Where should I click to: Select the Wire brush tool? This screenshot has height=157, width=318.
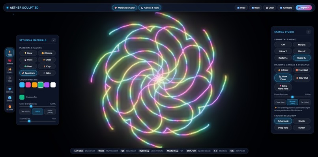click(x=10, y=79)
